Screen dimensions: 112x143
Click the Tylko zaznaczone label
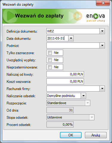[x=21, y=53]
